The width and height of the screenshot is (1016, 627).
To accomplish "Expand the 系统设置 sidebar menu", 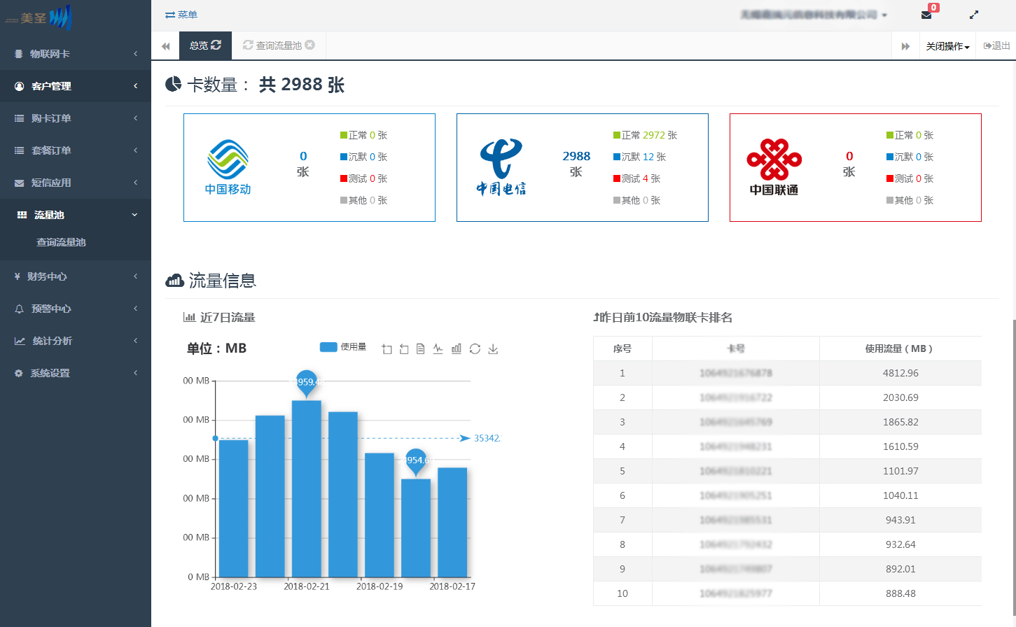I will click(x=76, y=373).
